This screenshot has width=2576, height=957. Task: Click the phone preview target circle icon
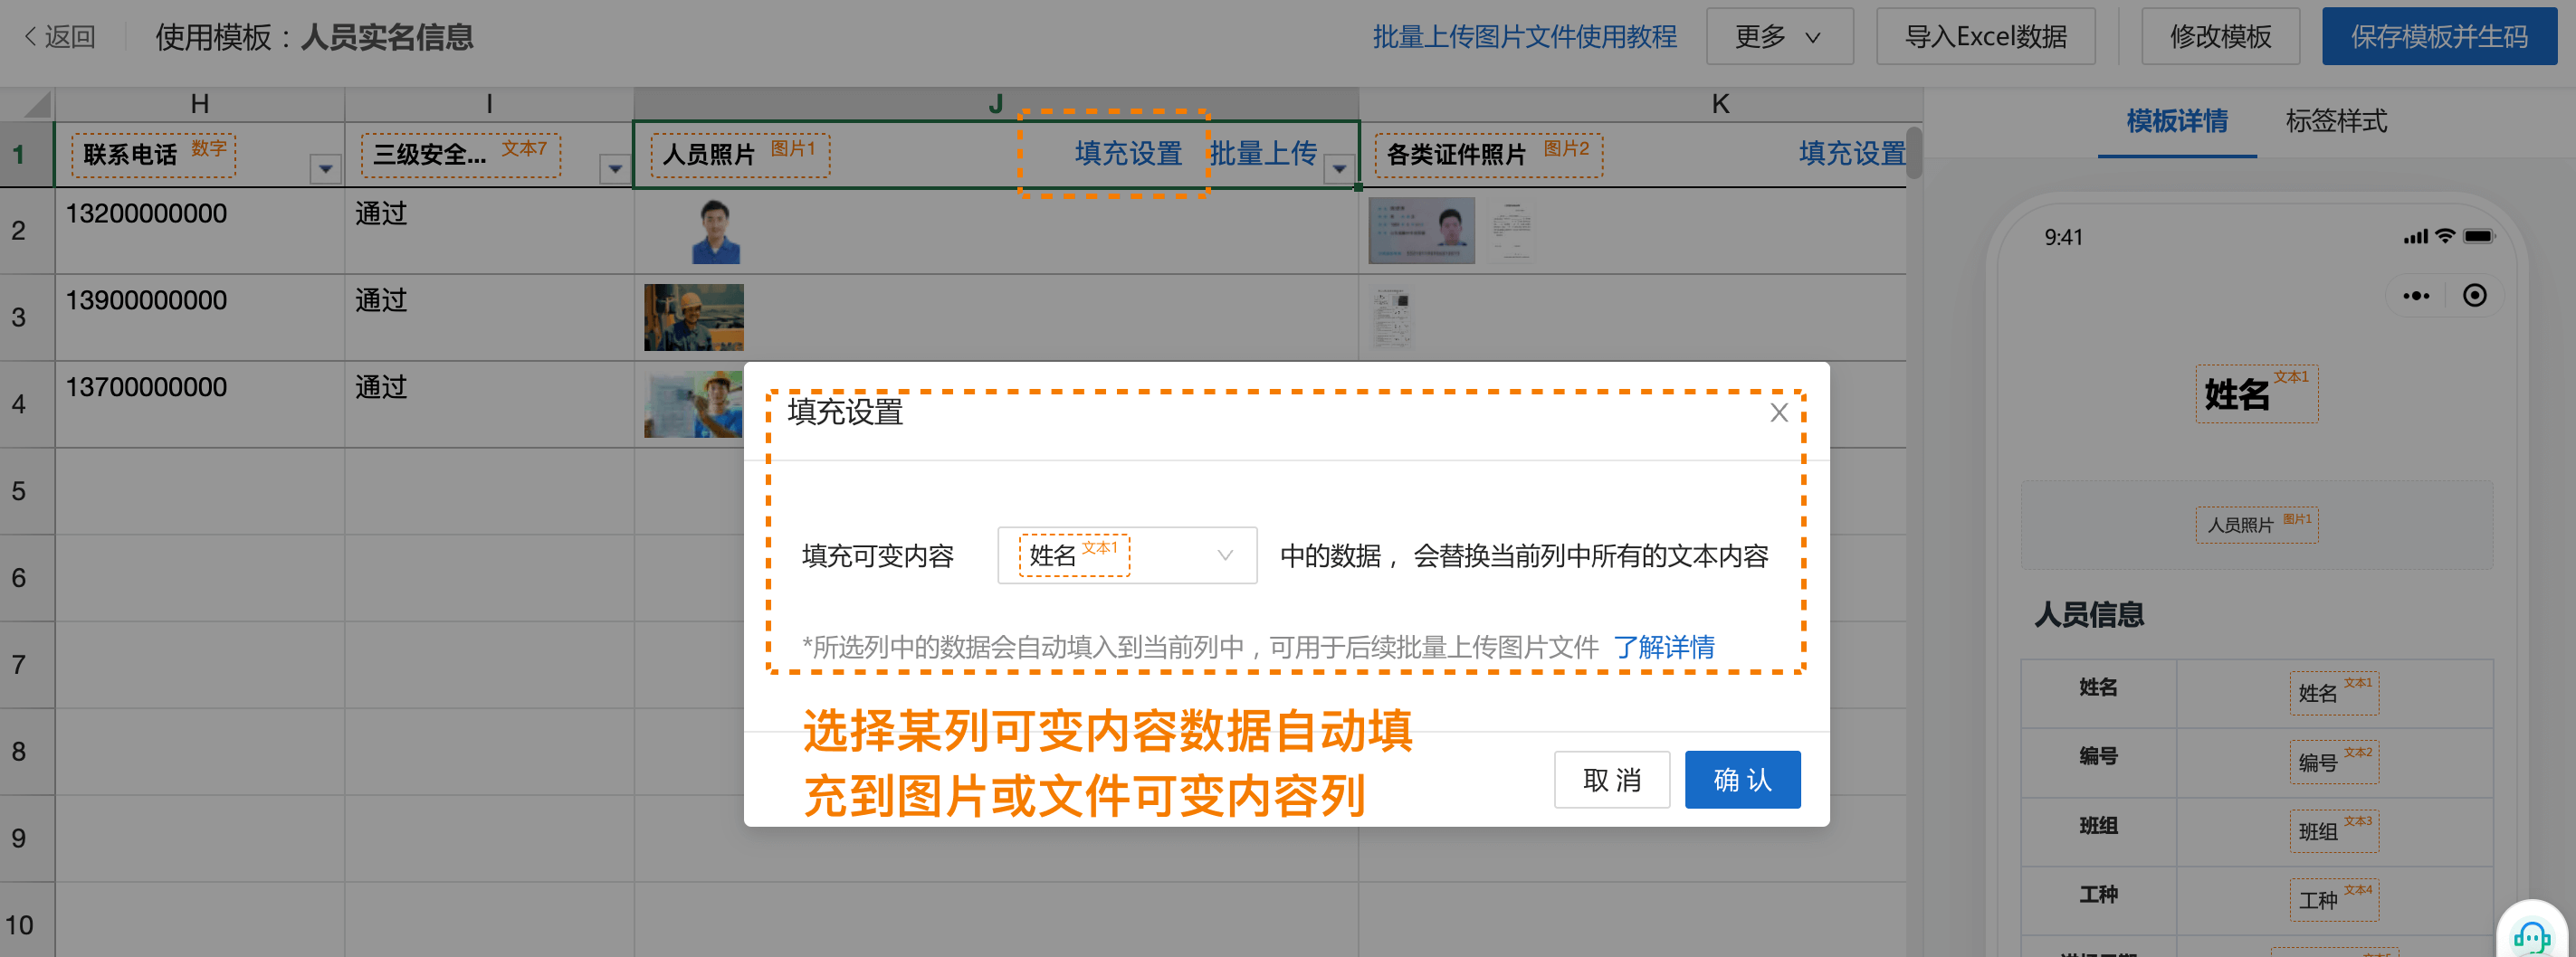[x=2474, y=296]
